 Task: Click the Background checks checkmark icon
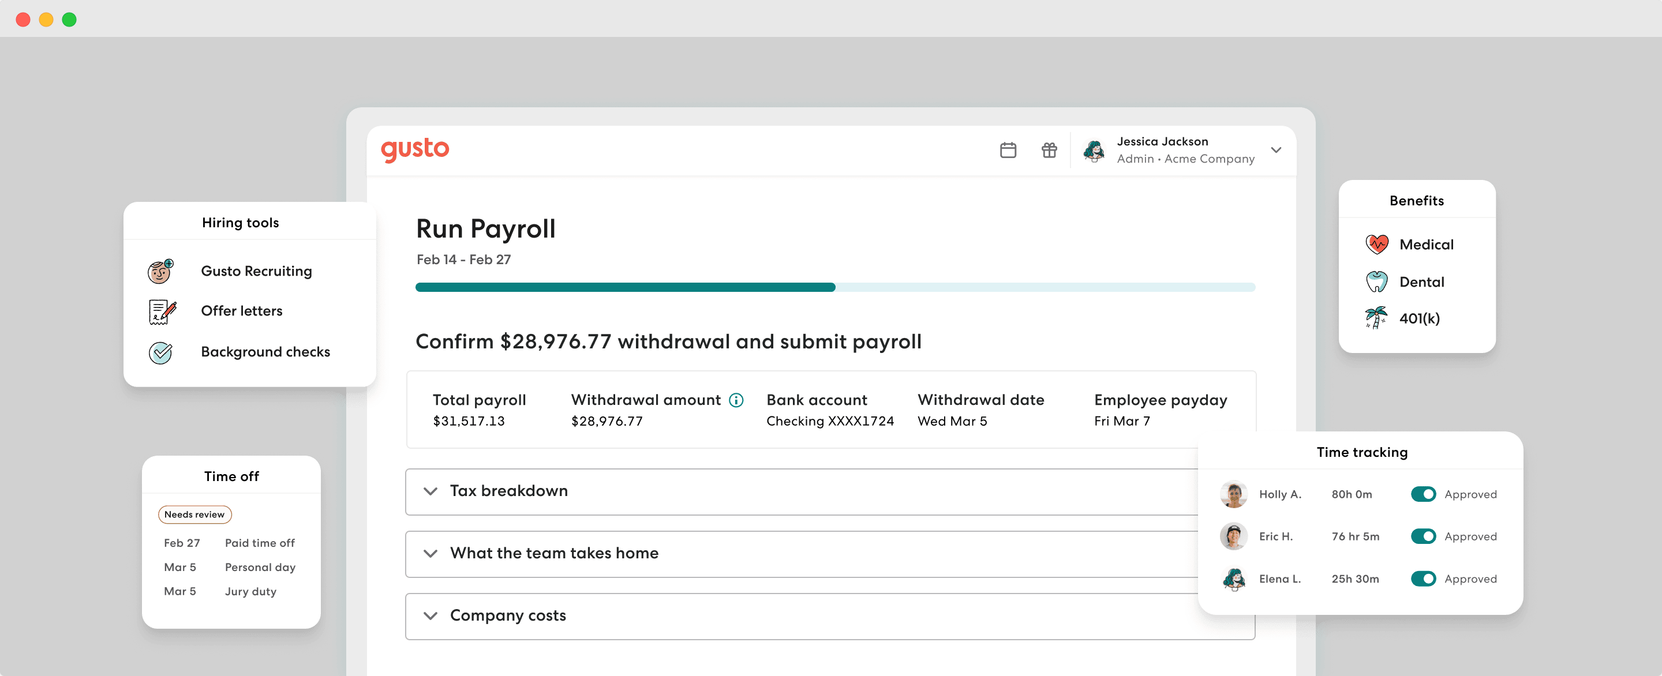[x=160, y=352]
